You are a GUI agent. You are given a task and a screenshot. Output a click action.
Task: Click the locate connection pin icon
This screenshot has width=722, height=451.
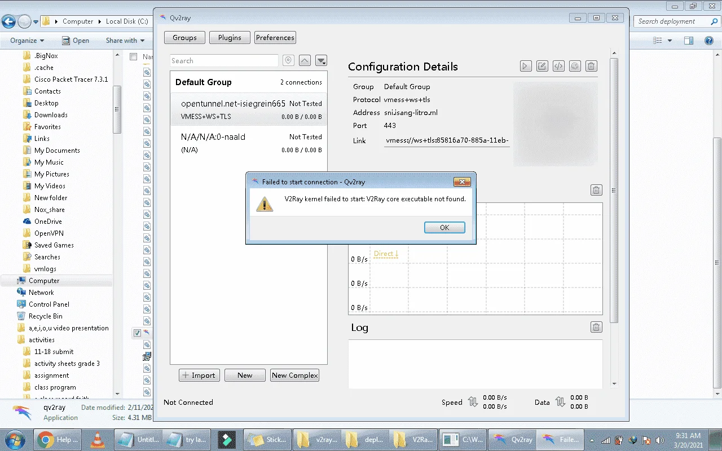[x=288, y=61]
